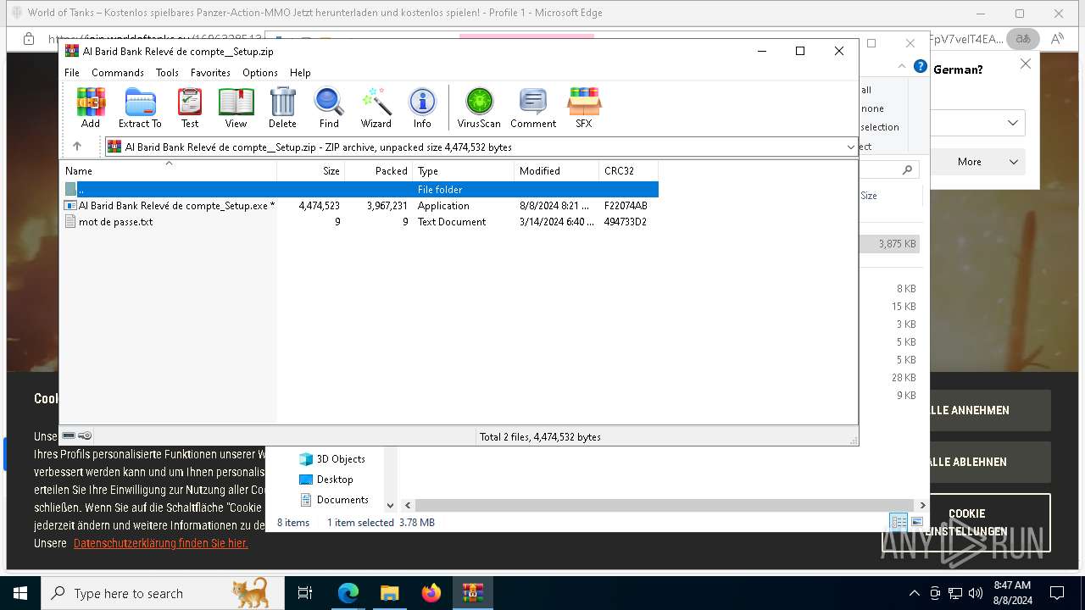Open Explorer help question mark icon
Viewport: 1085px width, 610px height.
tap(921, 66)
